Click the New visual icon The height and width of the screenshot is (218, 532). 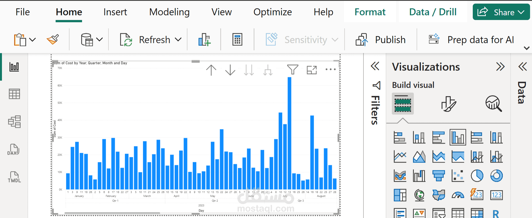click(204, 40)
